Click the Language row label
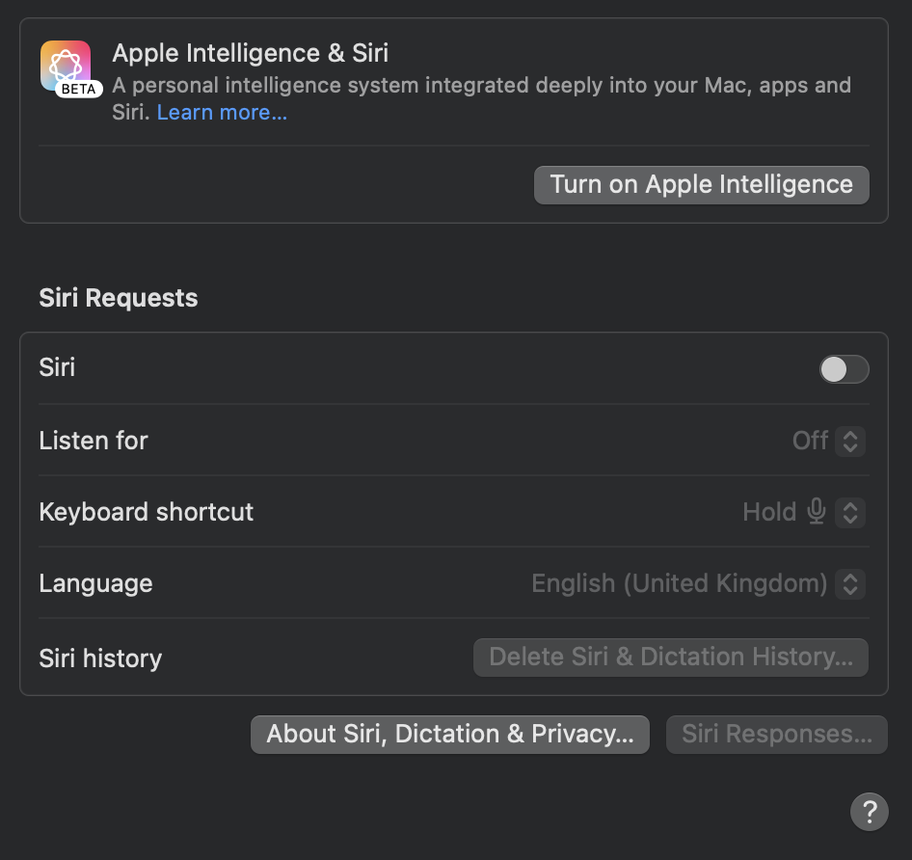Screen dimensions: 912x860 [x=95, y=583]
